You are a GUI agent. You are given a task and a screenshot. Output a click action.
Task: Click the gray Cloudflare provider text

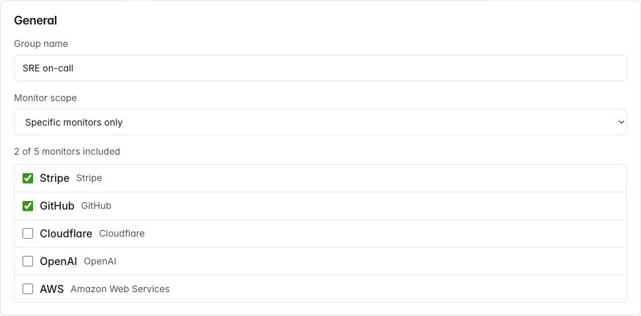[x=122, y=234]
